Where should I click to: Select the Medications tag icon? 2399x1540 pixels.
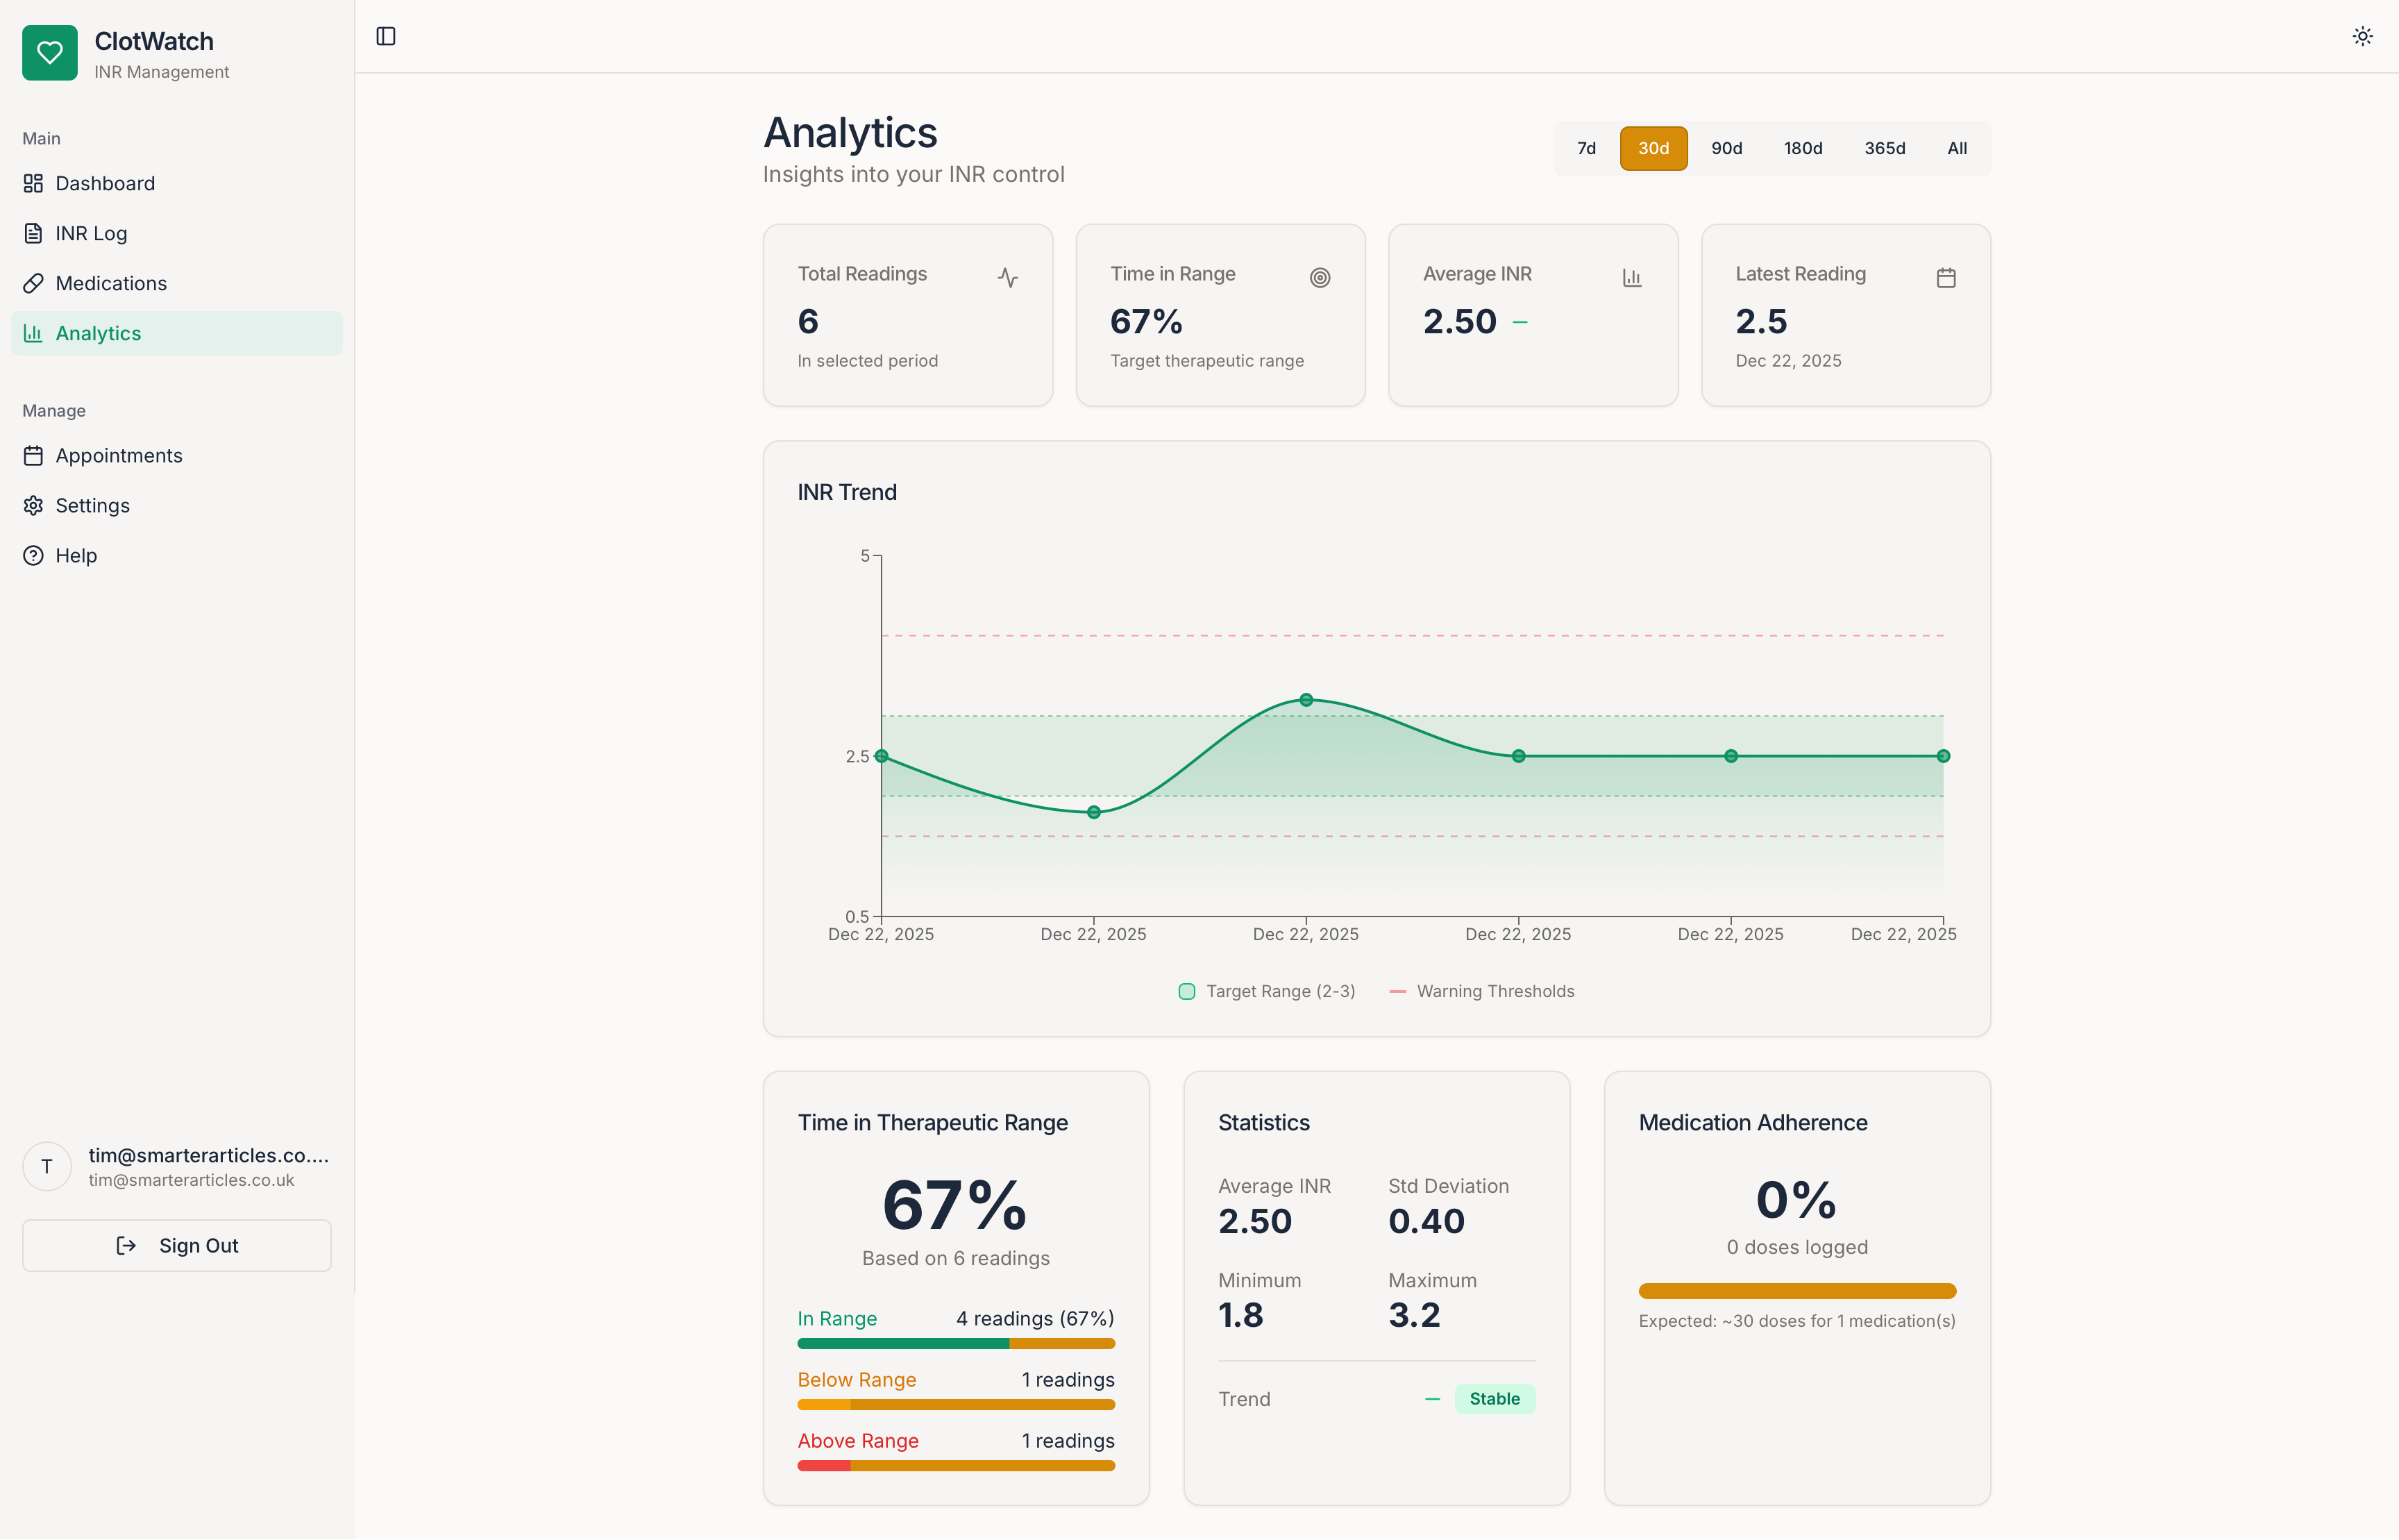tap(33, 283)
